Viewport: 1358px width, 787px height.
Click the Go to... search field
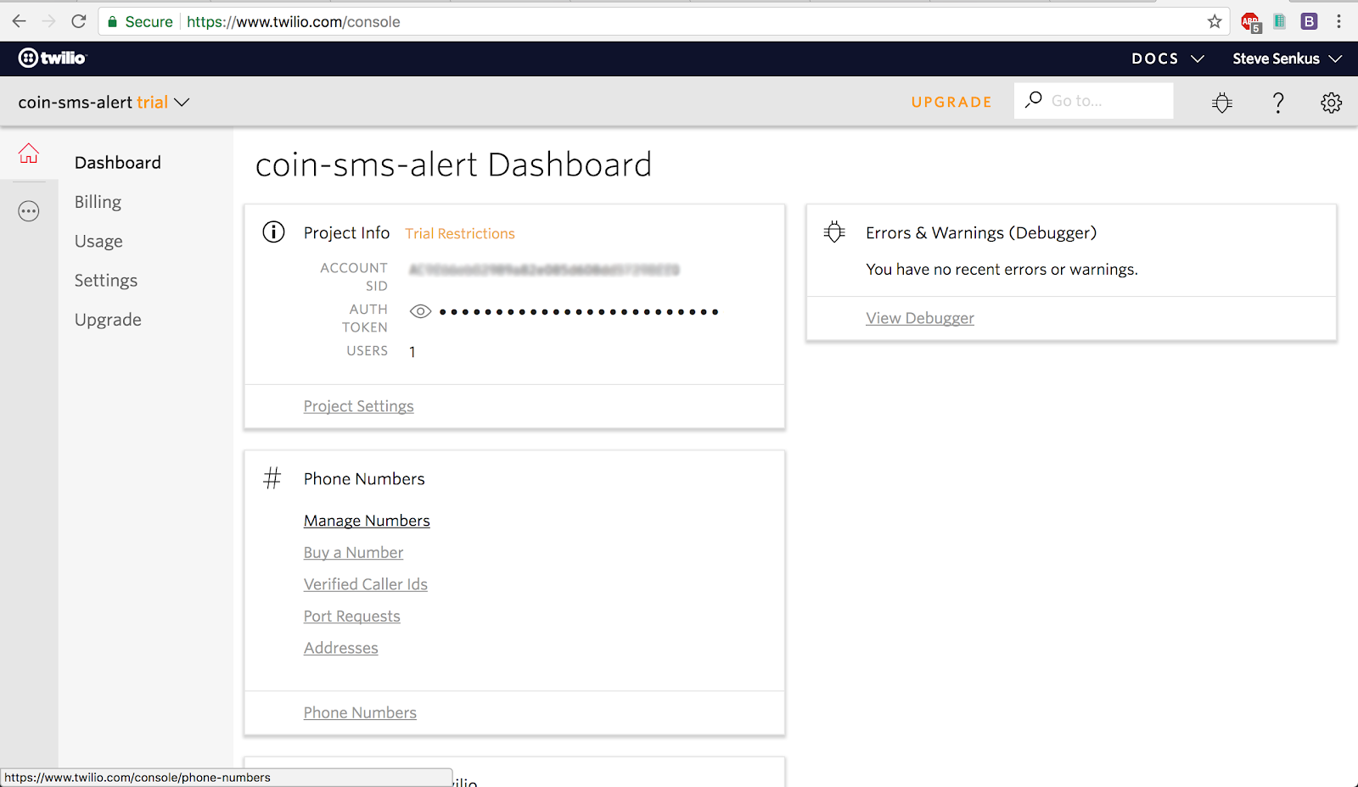pos(1093,100)
